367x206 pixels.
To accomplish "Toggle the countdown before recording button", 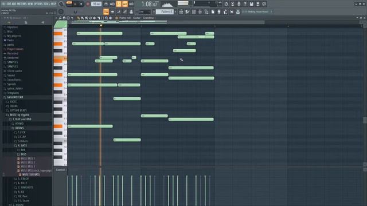I will click(x=119, y=4).
